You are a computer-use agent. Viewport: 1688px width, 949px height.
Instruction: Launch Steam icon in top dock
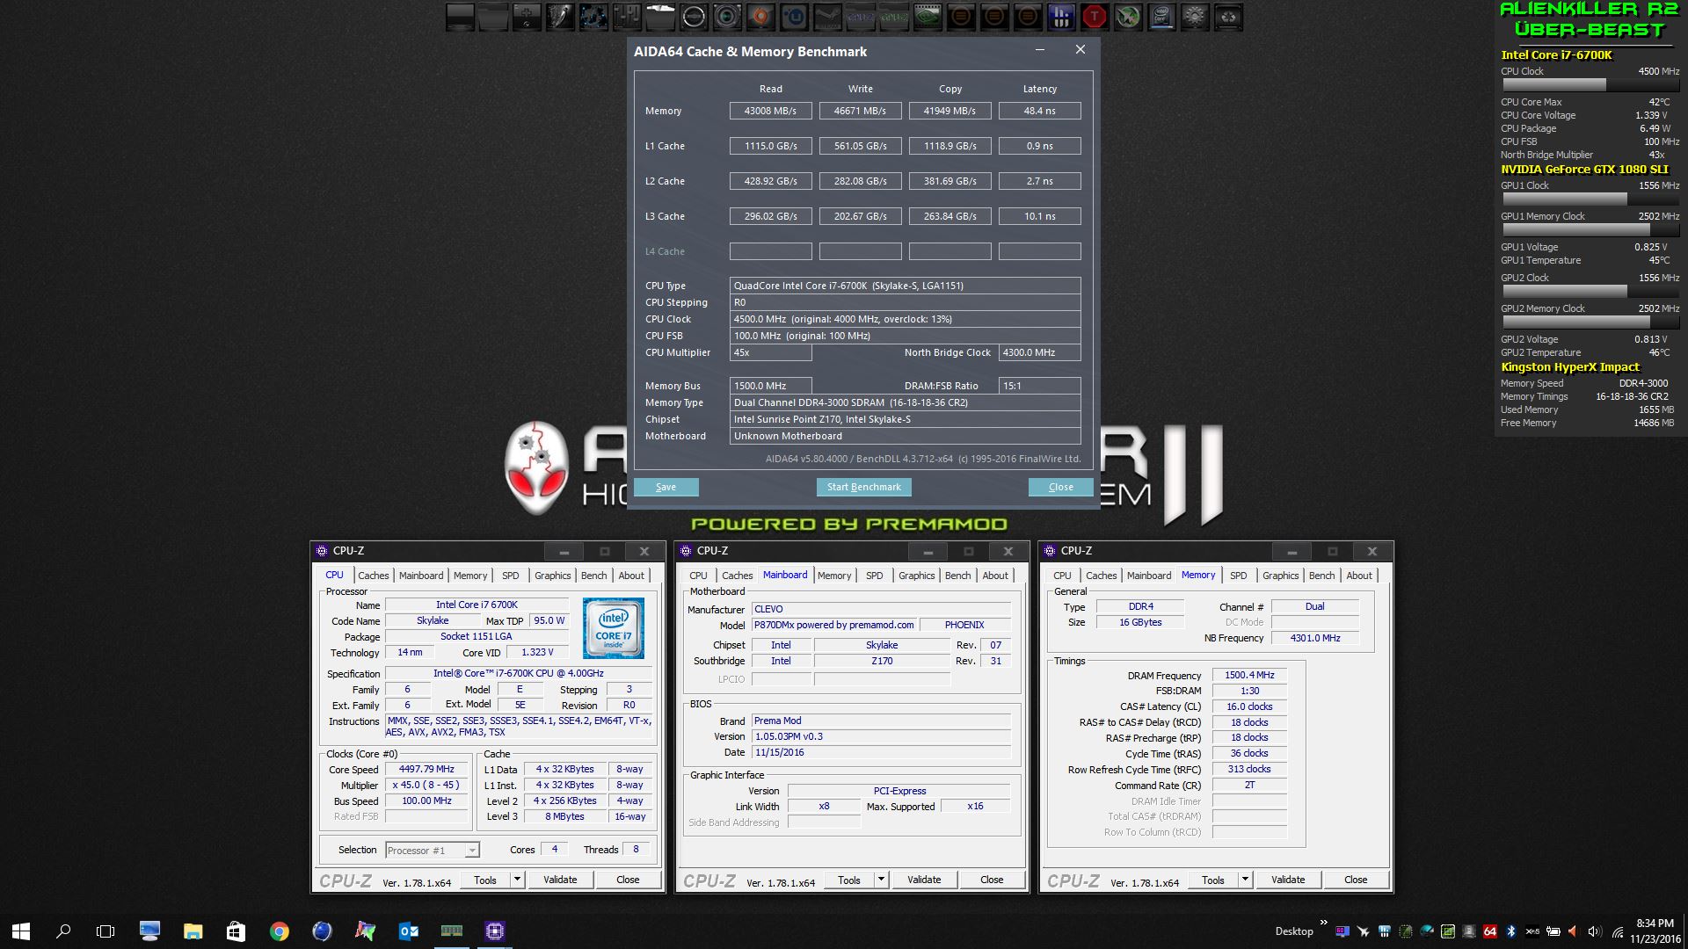click(x=827, y=17)
